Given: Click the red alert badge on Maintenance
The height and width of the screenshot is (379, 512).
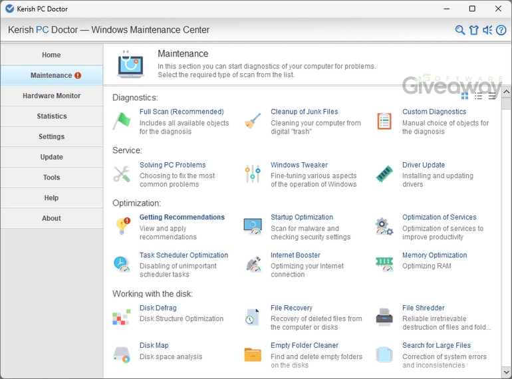Looking at the screenshot, I should [x=78, y=75].
